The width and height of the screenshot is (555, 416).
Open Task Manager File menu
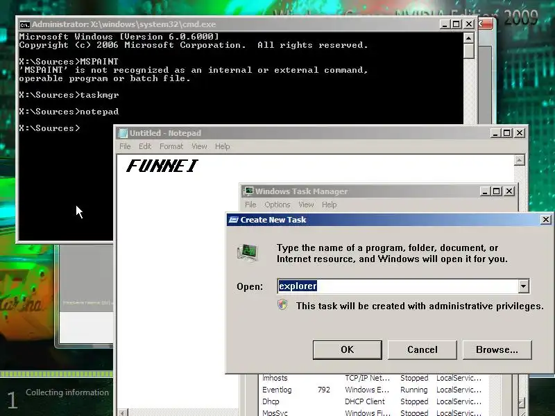click(x=250, y=205)
